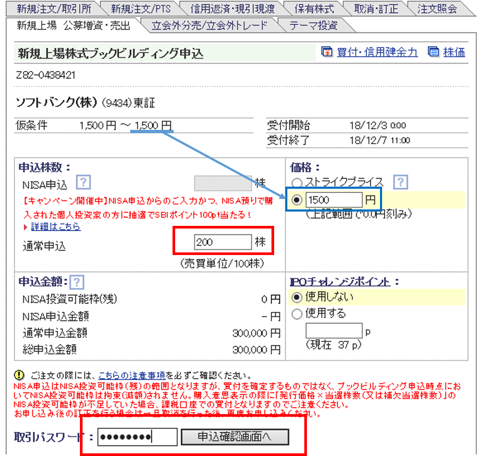The height and width of the screenshot is (456, 480).
Task: Open the 新規注文/取引所 tab
Action: (54, 8)
